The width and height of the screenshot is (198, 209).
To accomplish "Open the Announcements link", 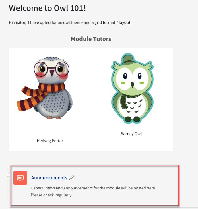I will tap(49, 178).
